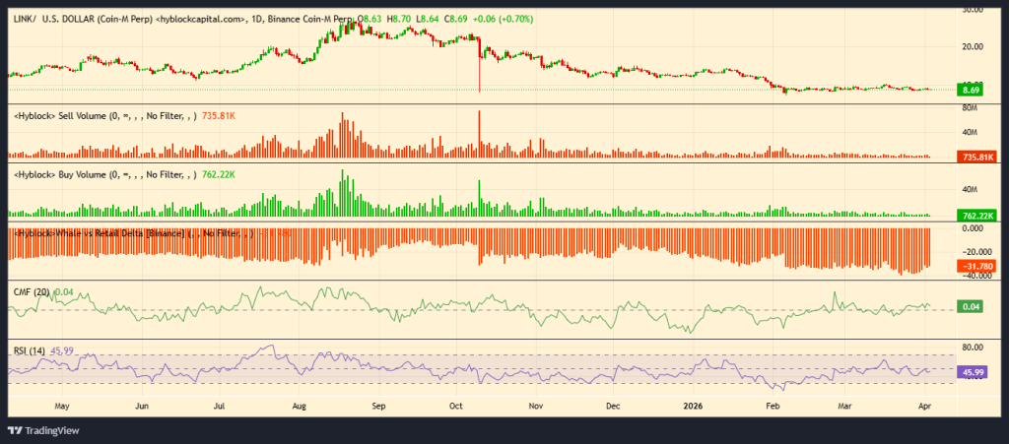Click the Aug label on the time axis
This screenshot has width=1009, height=444.
tap(302, 405)
